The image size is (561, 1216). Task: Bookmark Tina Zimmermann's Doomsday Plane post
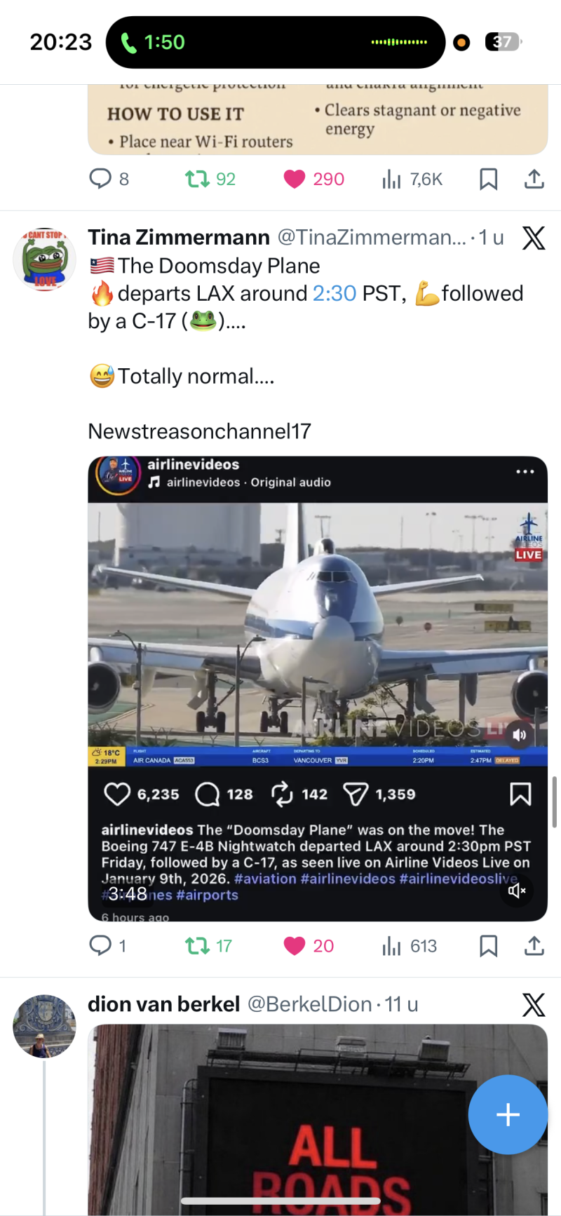pos(488,946)
